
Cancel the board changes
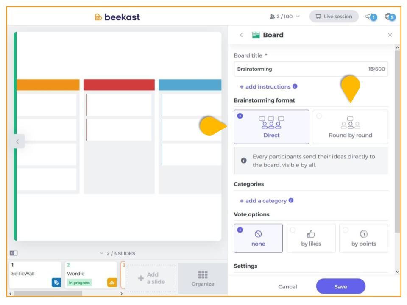287,287
